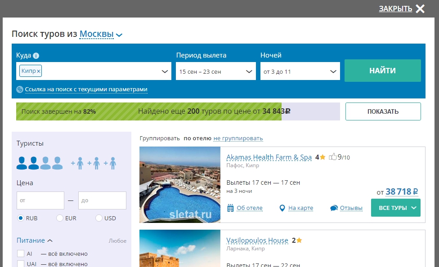Click the info icon next to Куда

pos(36,56)
